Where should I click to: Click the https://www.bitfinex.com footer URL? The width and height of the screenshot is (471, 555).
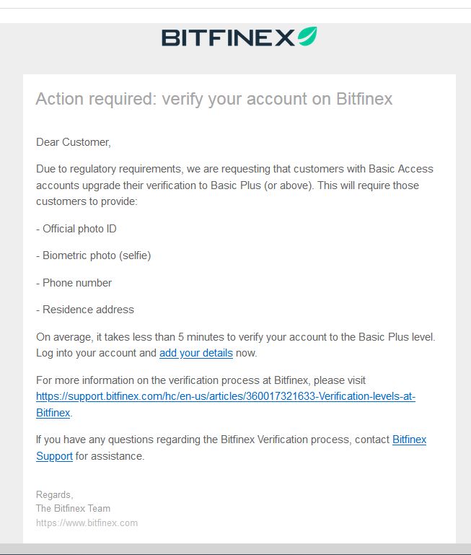pyautogui.click(x=87, y=523)
